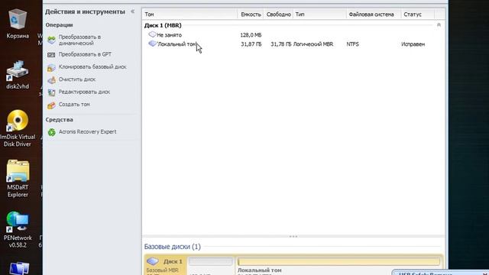Choose Преобразовать в GPT operation
Screen dimensions: 489x275
point(85,54)
